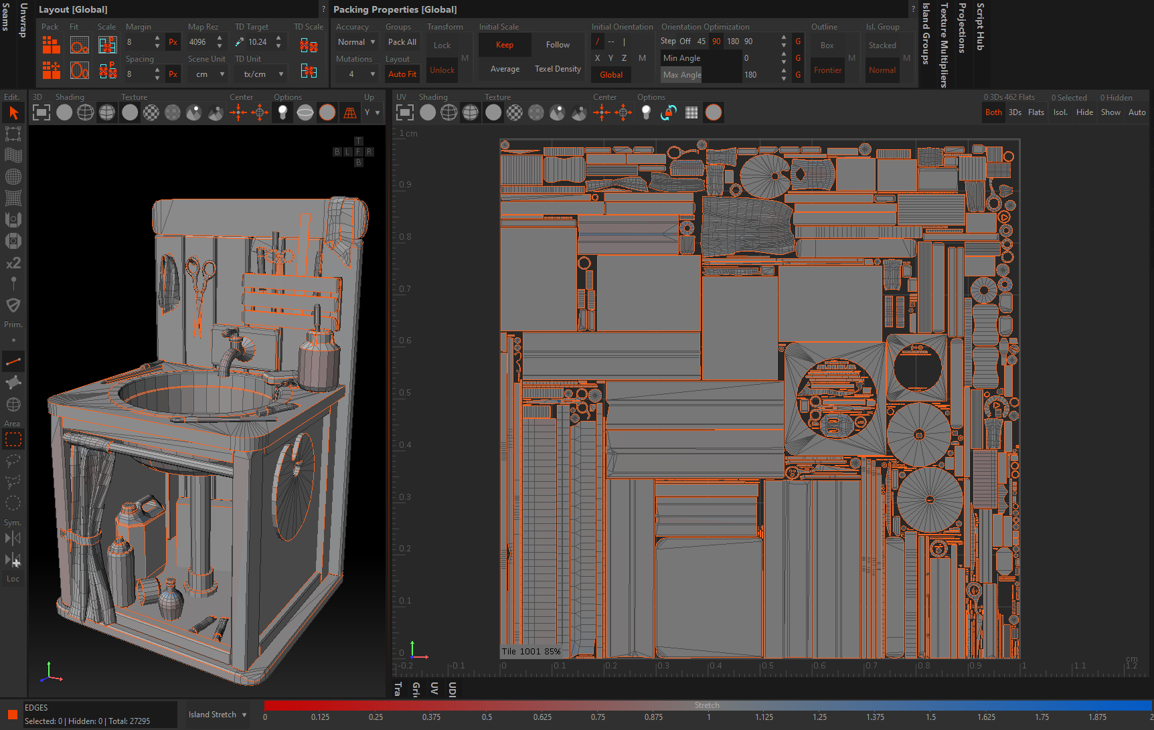The image size is (1154, 730).
Task: Switch to the Packing Properties [Global] tab
Action: 394,9
